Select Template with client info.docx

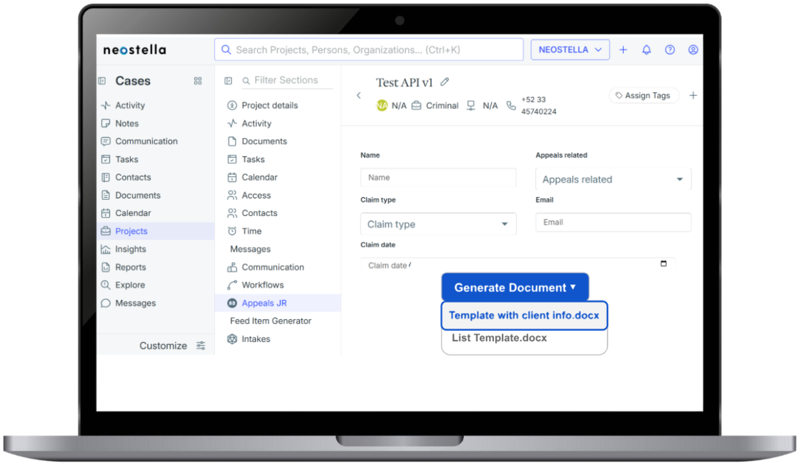click(x=523, y=316)
